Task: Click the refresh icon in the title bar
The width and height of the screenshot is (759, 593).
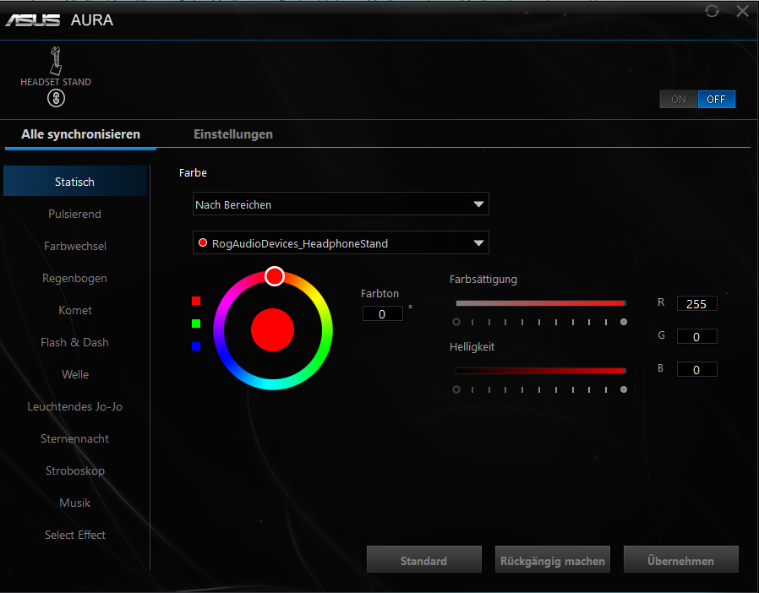Action: click(712, 11)
